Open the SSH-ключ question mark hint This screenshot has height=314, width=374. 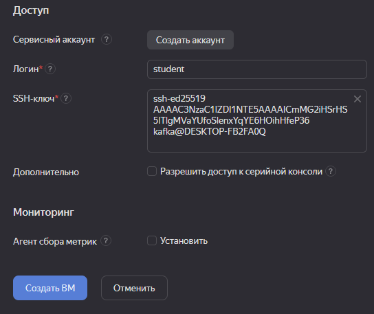click(x=66, y=98)
